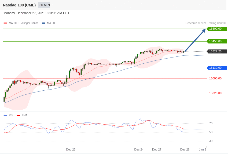Screen dimensions: 228x154
Task: Select the 16450.00 resistance price label
Action: coord(217,41)
